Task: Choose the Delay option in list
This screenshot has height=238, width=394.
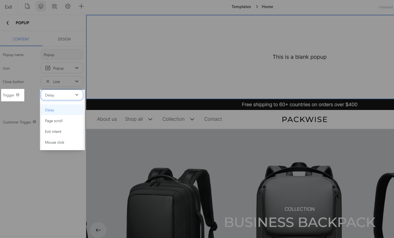Action: pyautogui.click(x=62, y=110)
